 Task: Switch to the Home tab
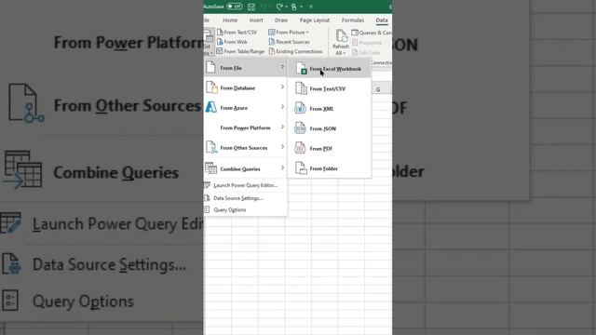point(230,20)
